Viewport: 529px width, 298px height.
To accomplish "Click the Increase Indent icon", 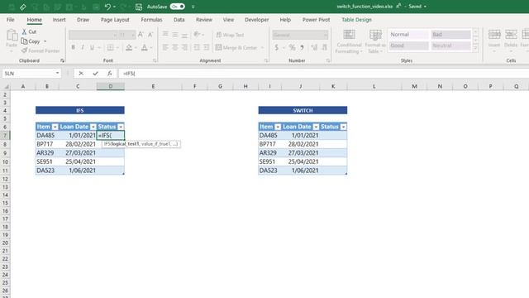I will [207, 48].
